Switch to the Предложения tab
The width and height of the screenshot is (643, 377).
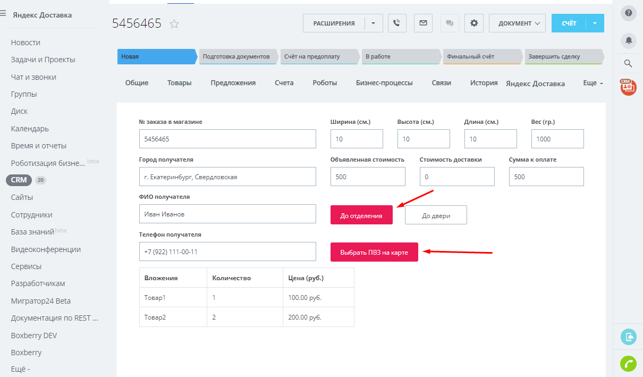click(233, 83)
